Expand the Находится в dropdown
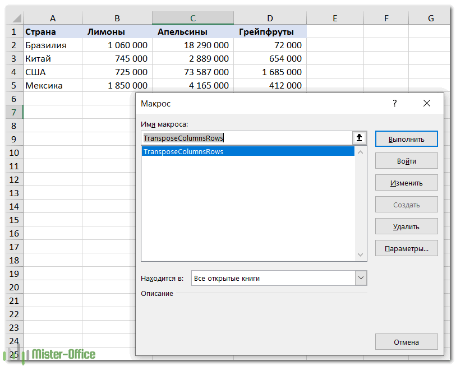 coord(361,278)
